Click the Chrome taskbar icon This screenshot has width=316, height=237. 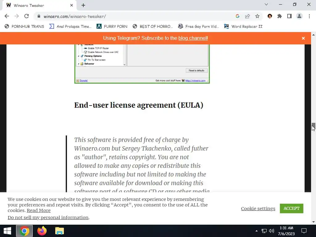point(24,231)
